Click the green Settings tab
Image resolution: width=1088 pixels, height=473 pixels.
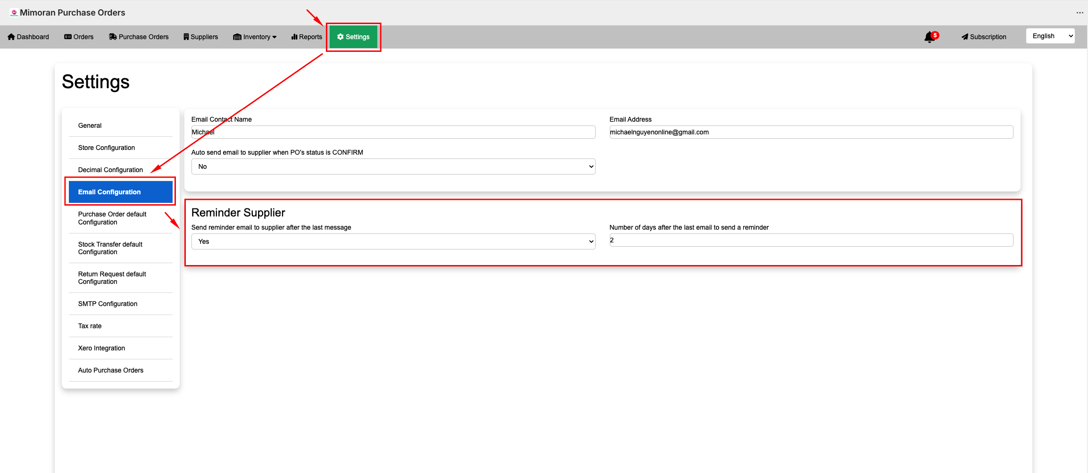click(x=353, y=37)
